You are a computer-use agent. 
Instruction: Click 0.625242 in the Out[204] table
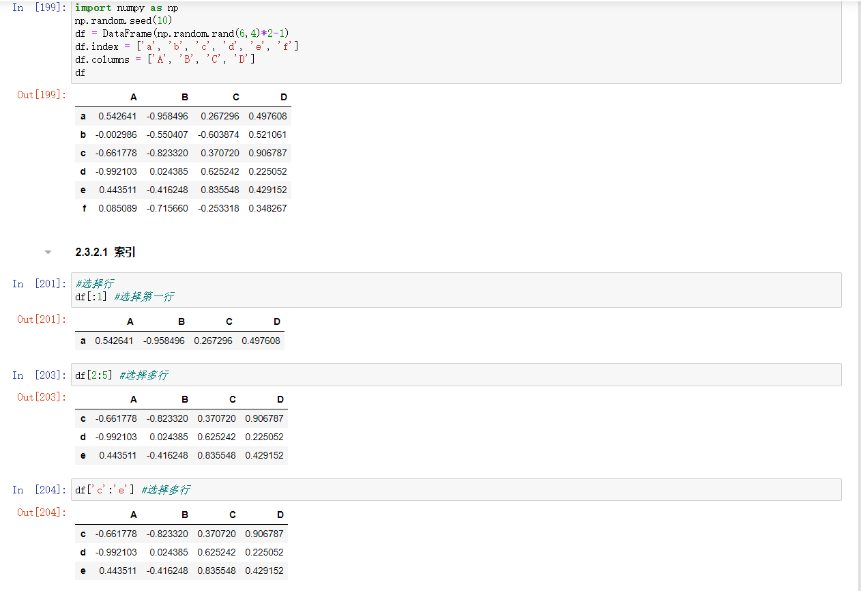coord(216,552)
